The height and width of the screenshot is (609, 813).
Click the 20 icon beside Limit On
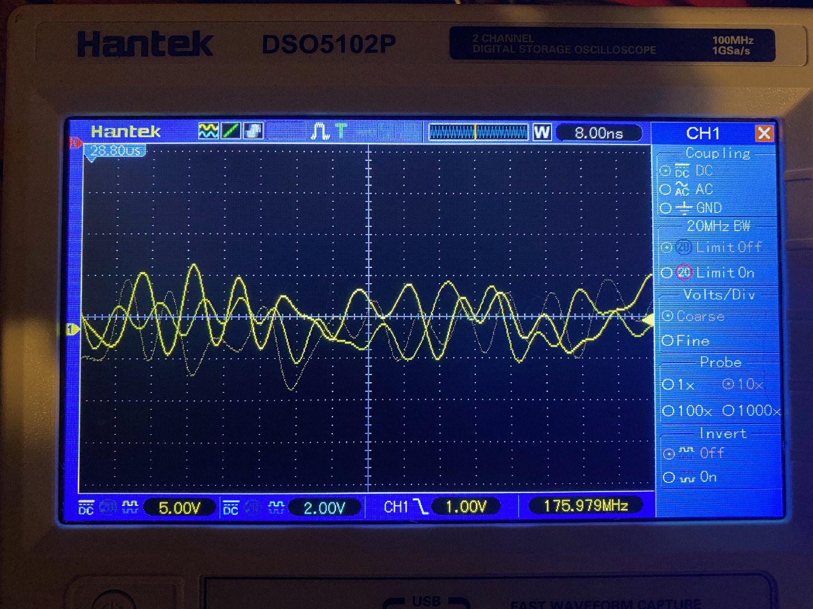[684, 273]
